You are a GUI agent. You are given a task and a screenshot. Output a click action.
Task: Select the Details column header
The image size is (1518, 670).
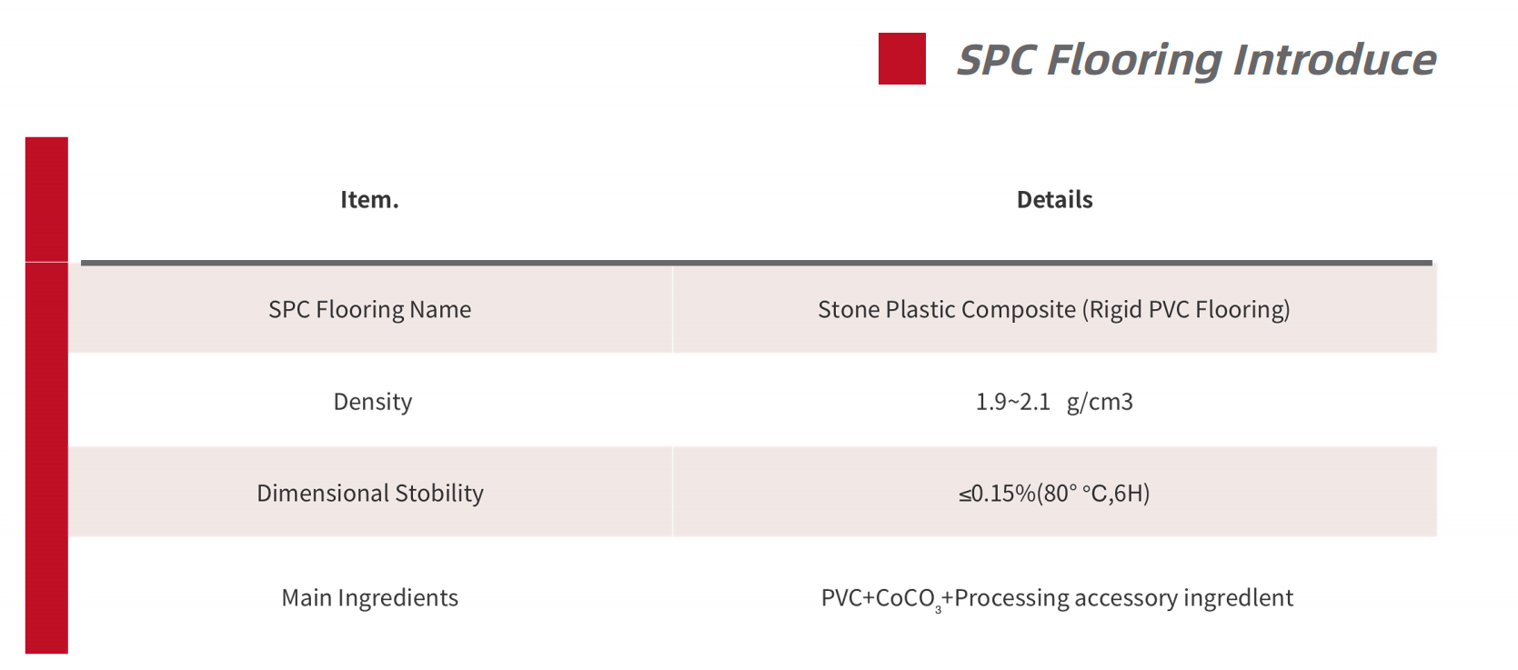1054,199
